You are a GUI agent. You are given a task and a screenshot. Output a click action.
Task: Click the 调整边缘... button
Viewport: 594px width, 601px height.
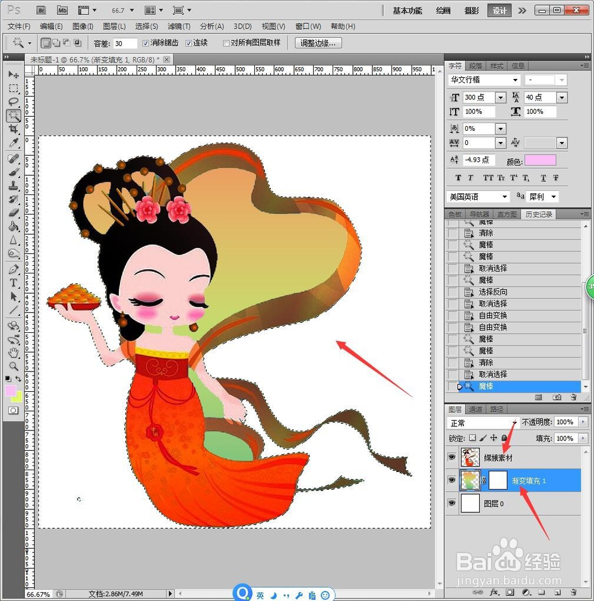point(318,43)
